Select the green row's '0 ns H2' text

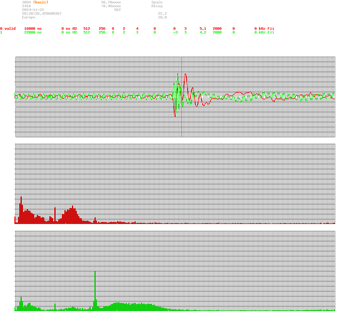pyautogui.click(x=69, y=32)
